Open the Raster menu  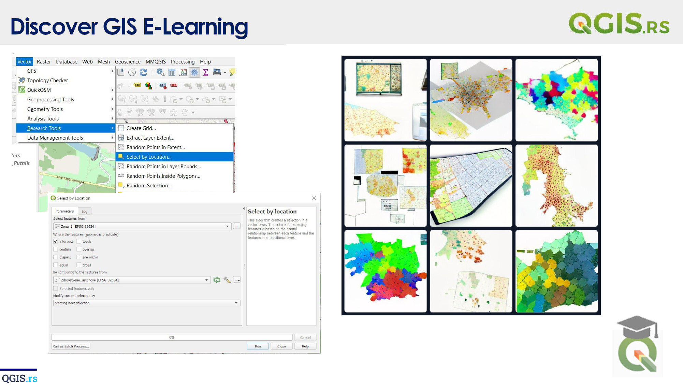[44, 61]
